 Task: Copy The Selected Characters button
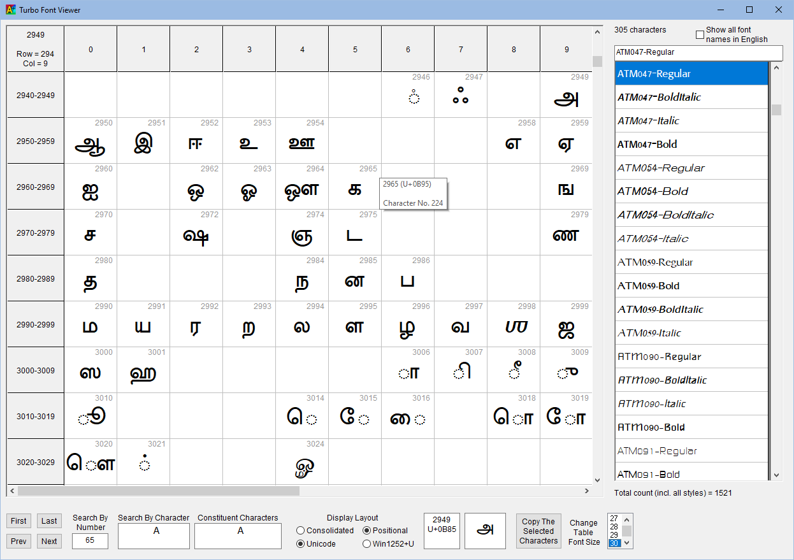[538, 531]
